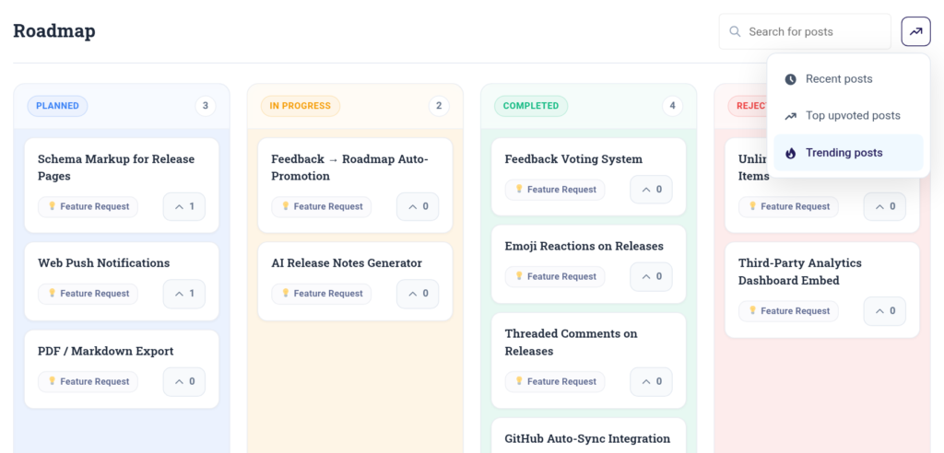Click the In Progress column count 2

coord(439,106)
